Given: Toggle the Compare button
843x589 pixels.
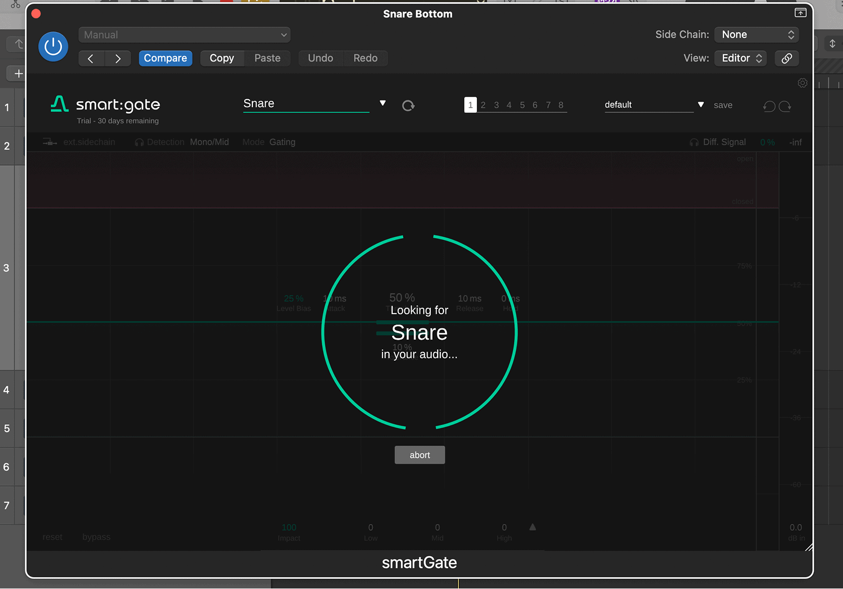Looking at the screenshot, I should tap(165, 58).
